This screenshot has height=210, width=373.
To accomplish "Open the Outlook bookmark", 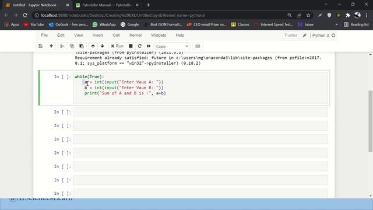I will [x=68, y=24].
